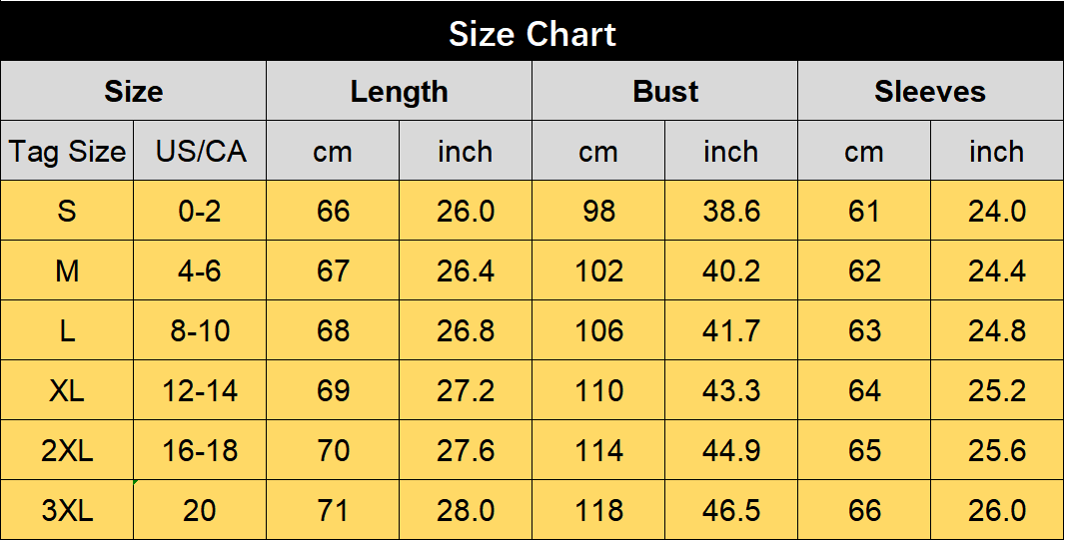Select the 12-14 US/CA size cell
The height and width of the screenshot is (541, 1065).
tap(200, 390)
